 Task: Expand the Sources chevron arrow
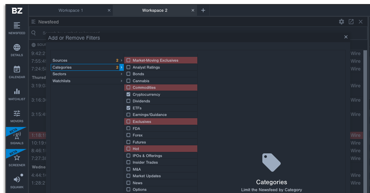pos(121,60)
